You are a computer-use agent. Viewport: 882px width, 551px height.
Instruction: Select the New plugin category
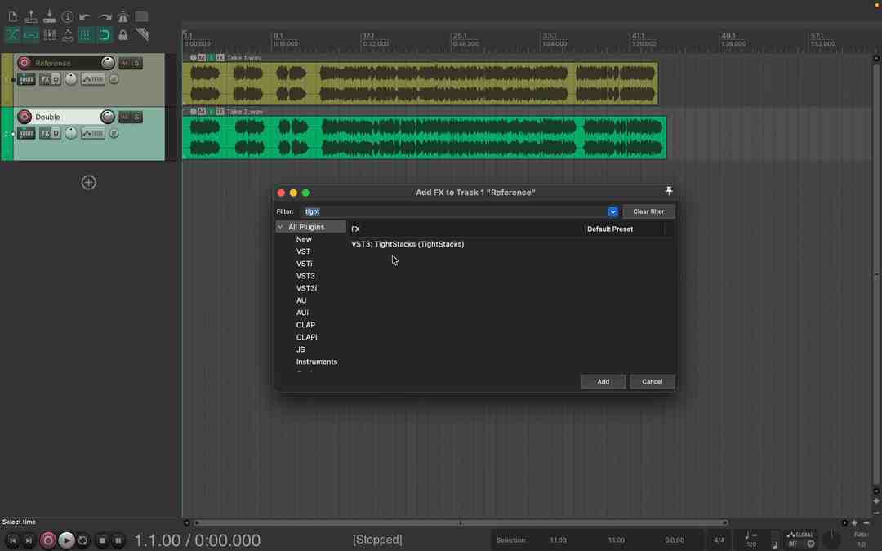(304, 239)
